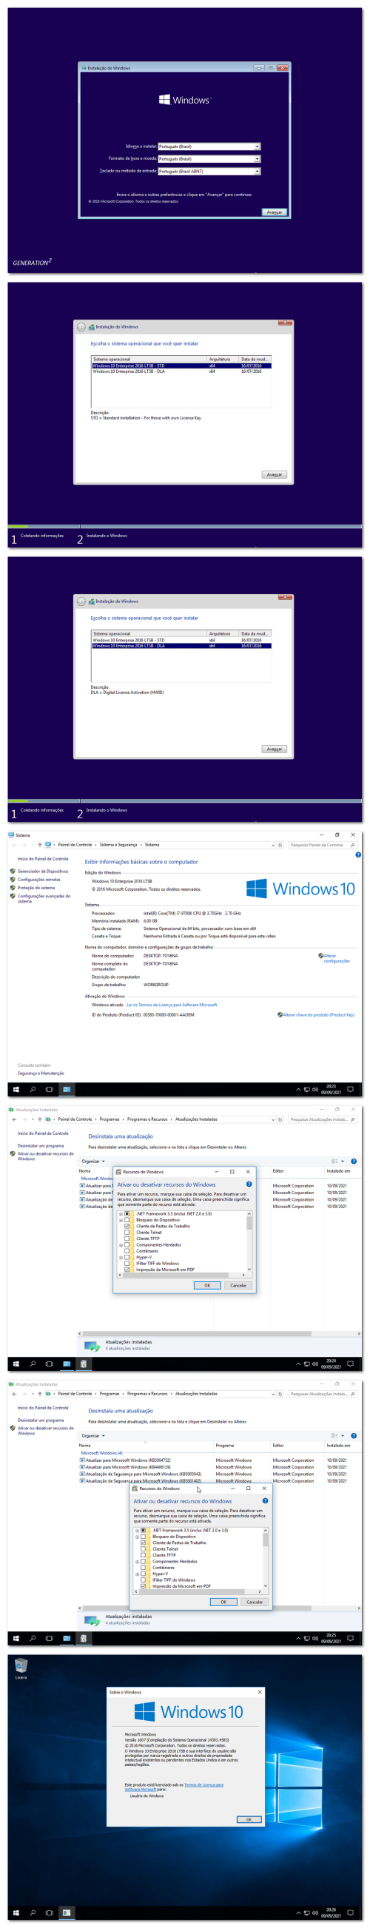Toggle Cliente TFTP checkbox, 20:24 capture dialog

tap(127, 1238)
